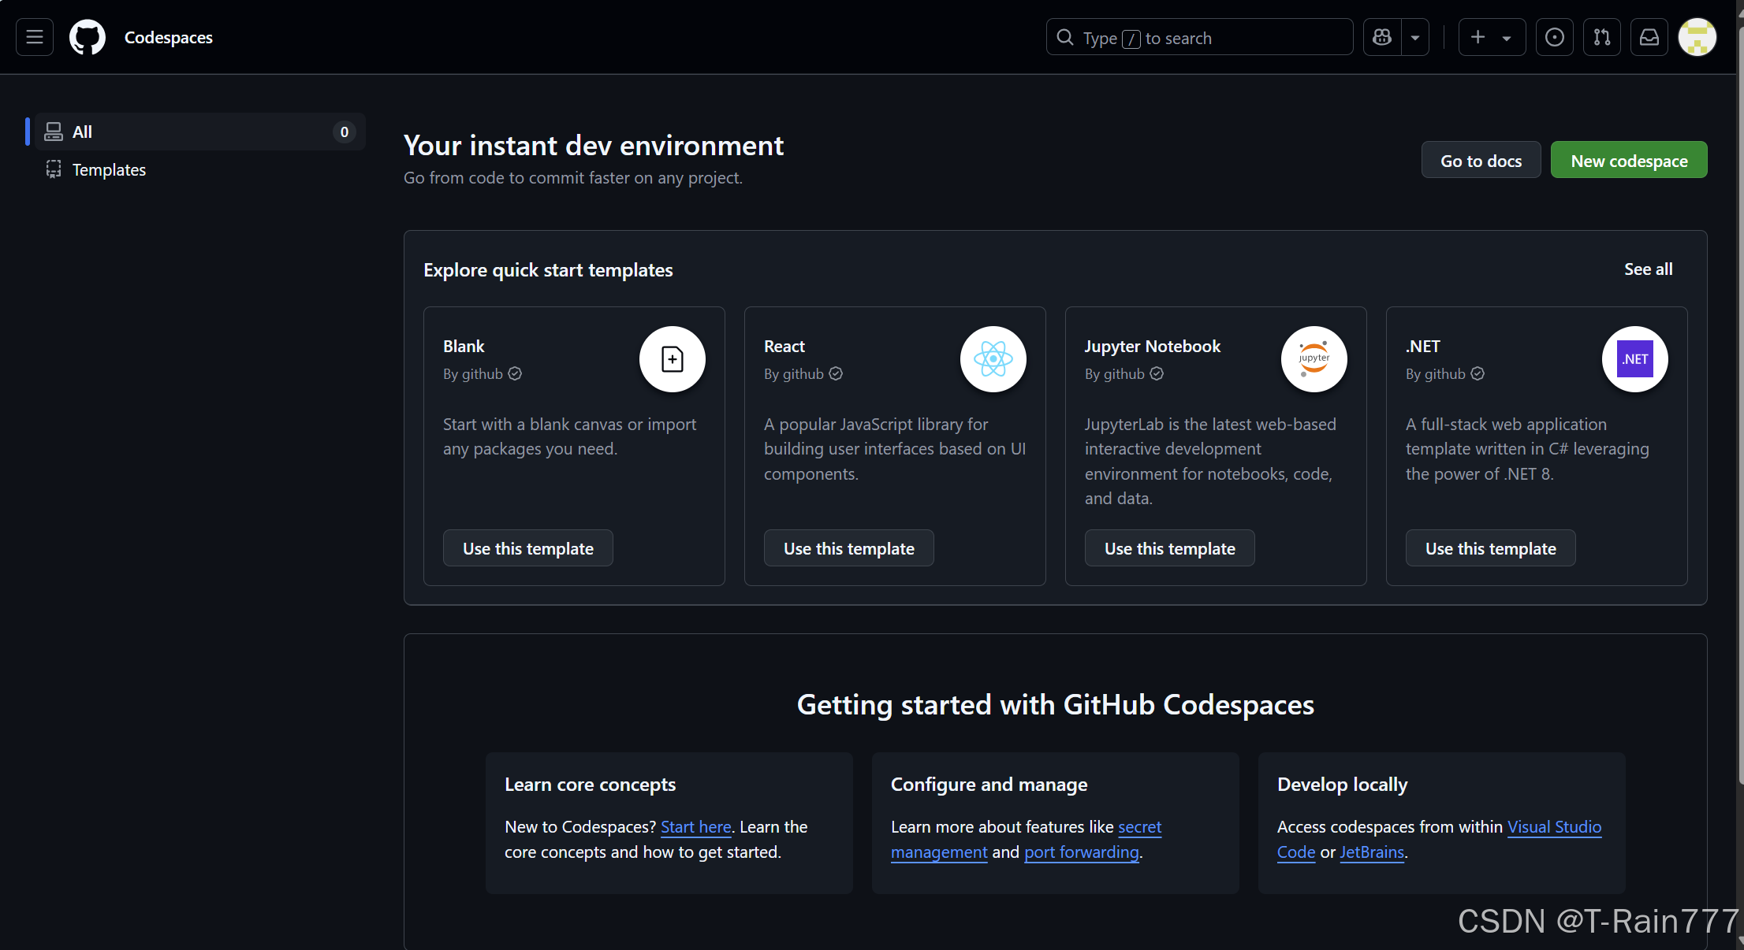1744x950 pixels.
Task: Open the port forwarding link
Action: pyautogui.click(x=1081, y=852)
